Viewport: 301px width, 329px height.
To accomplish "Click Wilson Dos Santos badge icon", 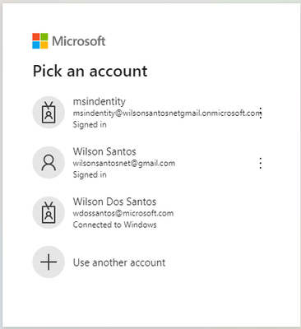I will pos(49,212).
